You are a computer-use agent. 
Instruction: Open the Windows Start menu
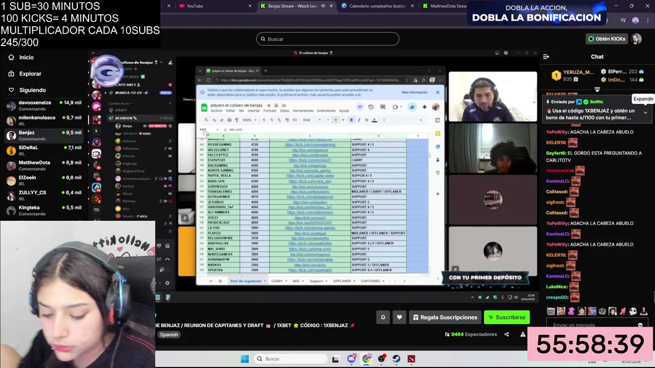click(x=245, y=359)
